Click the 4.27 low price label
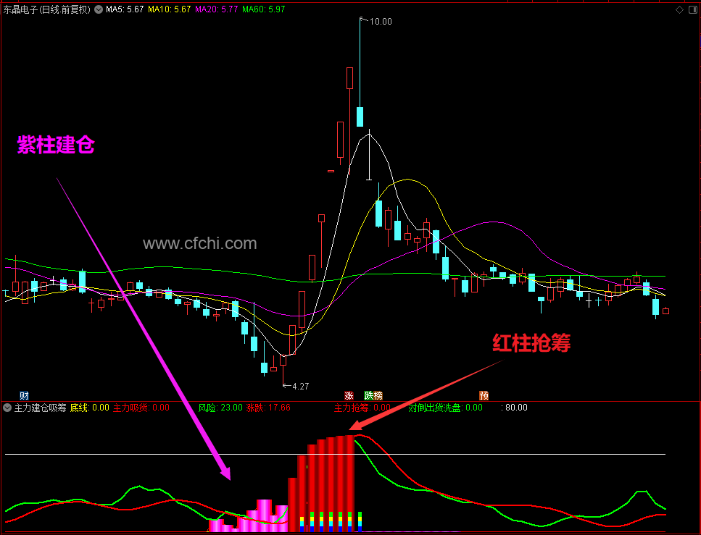 [300, 387]
